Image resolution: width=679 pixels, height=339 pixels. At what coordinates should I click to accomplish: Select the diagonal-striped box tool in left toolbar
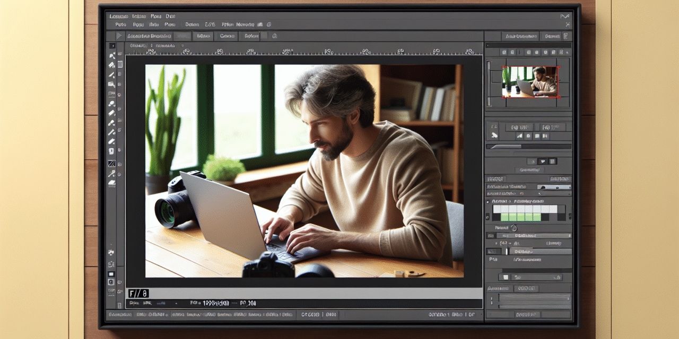[112, 164]
